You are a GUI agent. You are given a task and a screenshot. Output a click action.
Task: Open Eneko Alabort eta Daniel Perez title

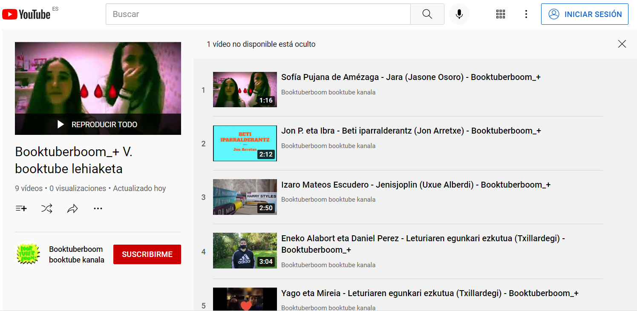tap(423, 244)
